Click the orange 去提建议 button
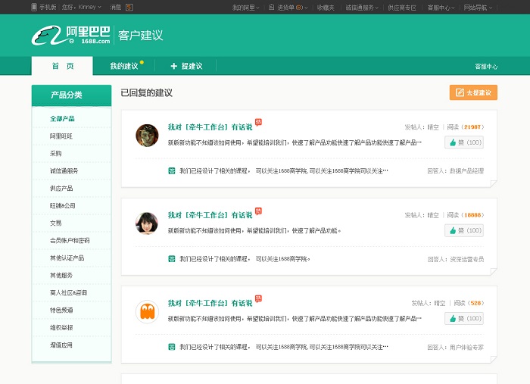Viewport: 530px width, 384px height. [473, 92]
